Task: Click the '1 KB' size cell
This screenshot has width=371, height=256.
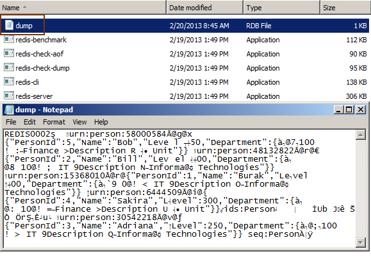Action: [x=360, y=26]
